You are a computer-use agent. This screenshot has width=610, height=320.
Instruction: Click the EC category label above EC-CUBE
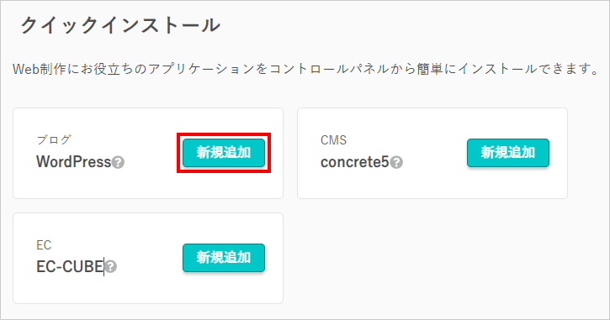tap(44, 245)
